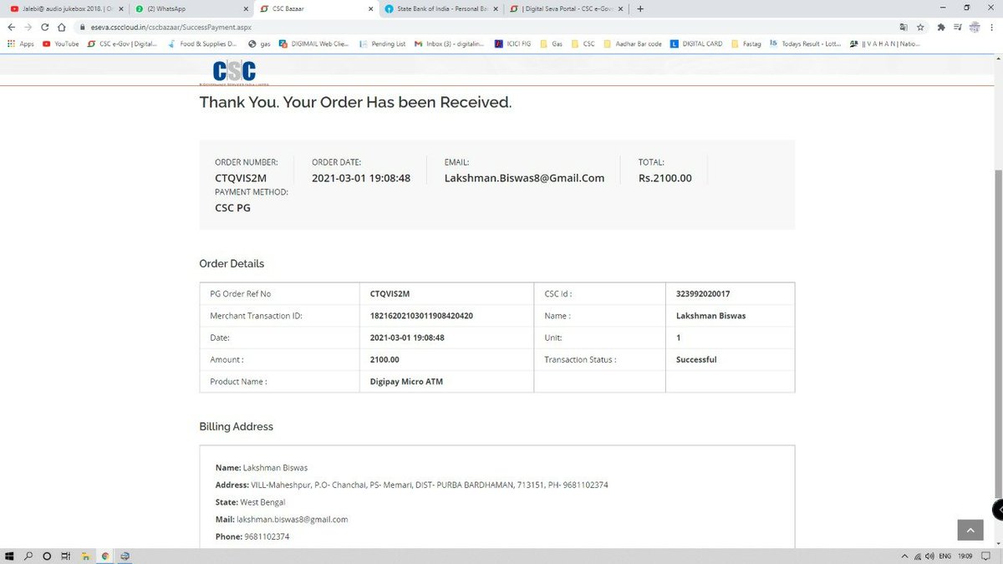Open the translate page icon in address bar

coord(903,27)
